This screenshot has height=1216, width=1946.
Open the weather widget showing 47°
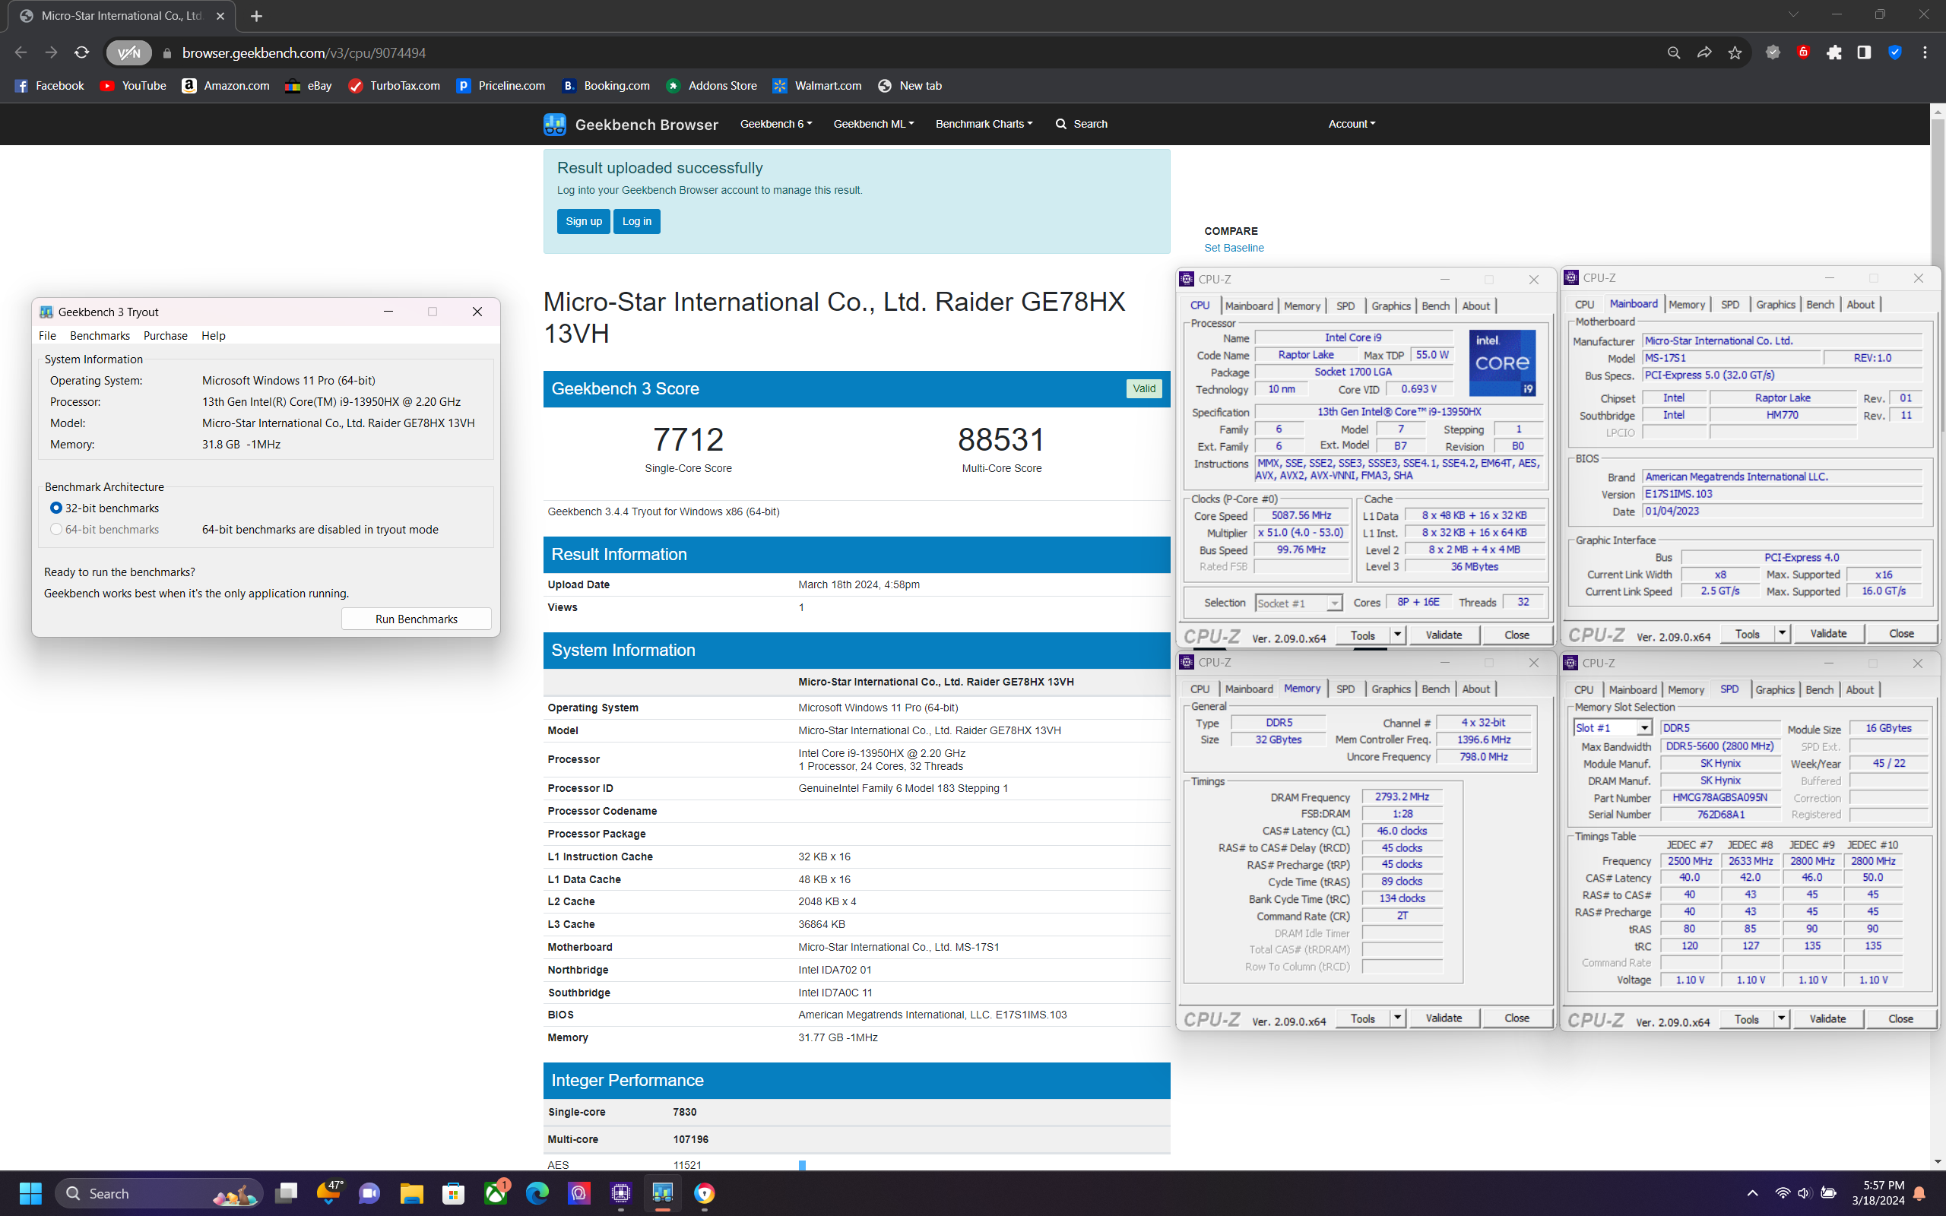click(329, 1192)
